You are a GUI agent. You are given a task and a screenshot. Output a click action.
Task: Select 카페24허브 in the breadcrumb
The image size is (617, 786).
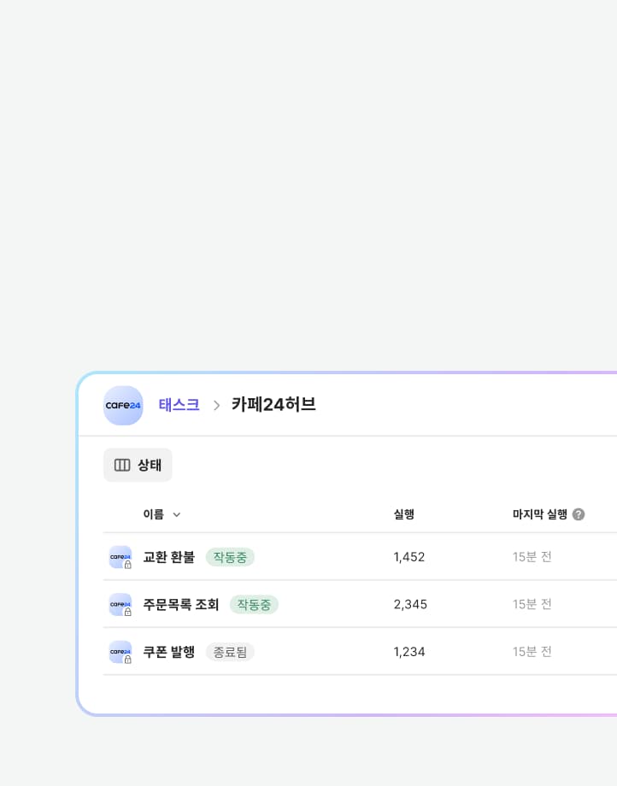[x=273, y=405]
